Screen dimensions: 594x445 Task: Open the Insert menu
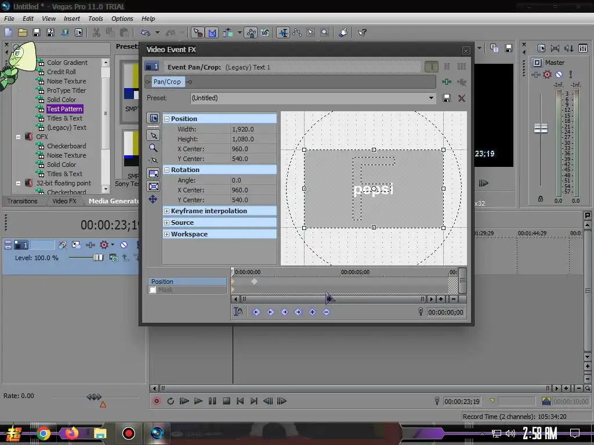[x=71, y=19]
